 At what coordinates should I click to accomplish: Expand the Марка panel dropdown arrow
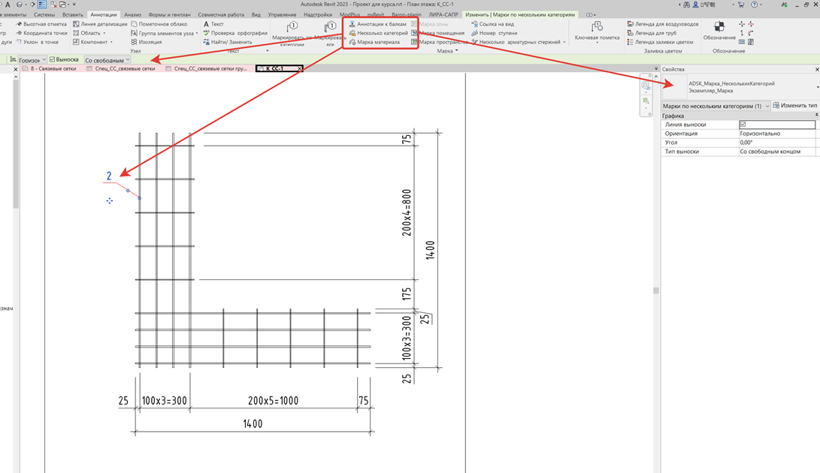click(x=456, y=51)
